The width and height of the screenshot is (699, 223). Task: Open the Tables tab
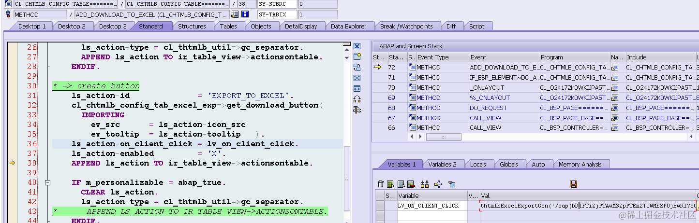[228, 26]
